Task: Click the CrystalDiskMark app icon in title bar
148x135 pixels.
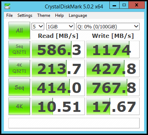Action: [x=7, y=6]
